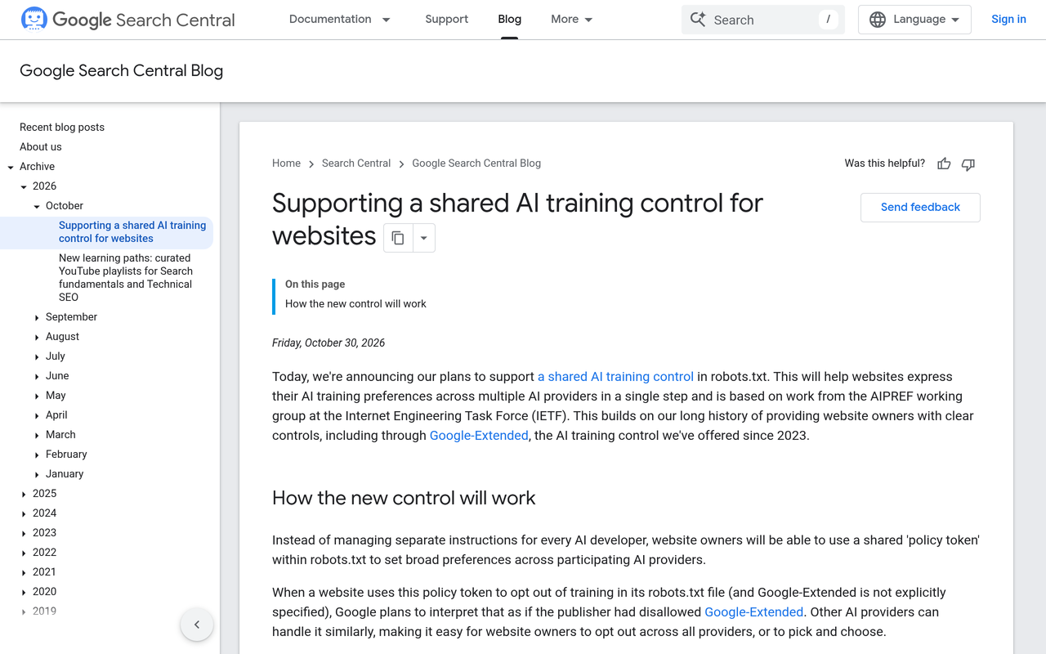Open the dropdown arrow next to copy icon
The height and width of the screenshot is (654, 1046).
[x=424, y=238]
